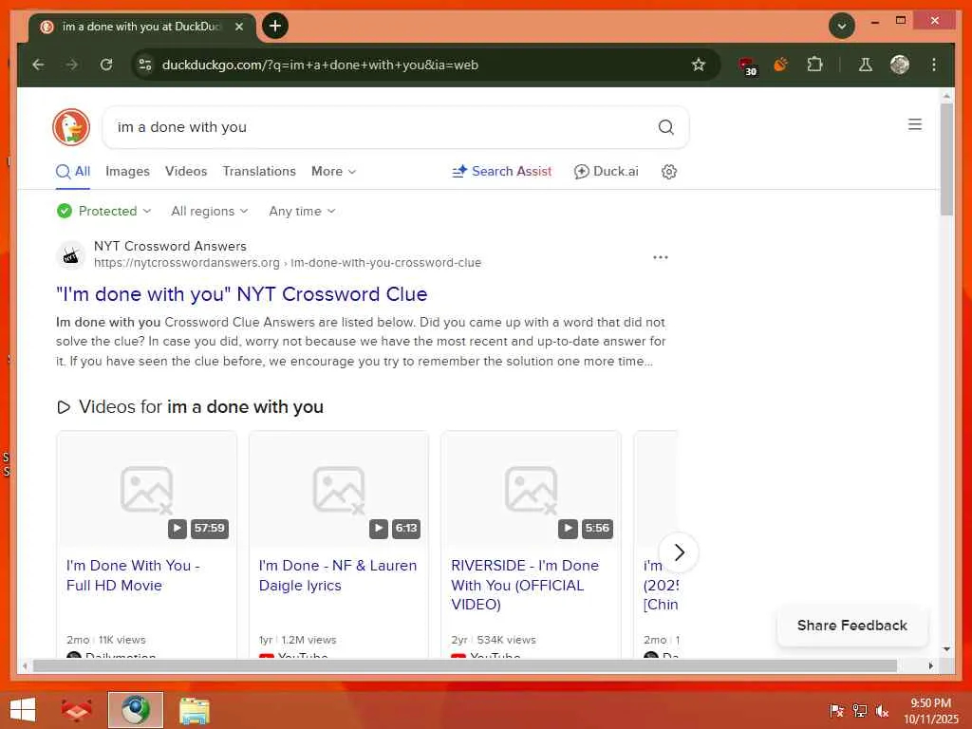Open File Explorer from the taskbar
This screenshot has height=729, width=972.
[x=194, y=710]
